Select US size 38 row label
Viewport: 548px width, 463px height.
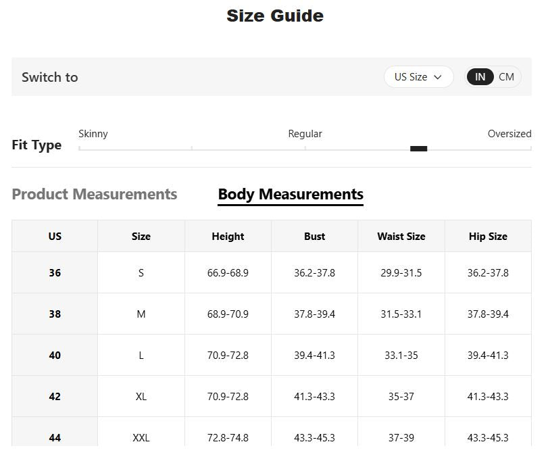[x=55, y=314]
